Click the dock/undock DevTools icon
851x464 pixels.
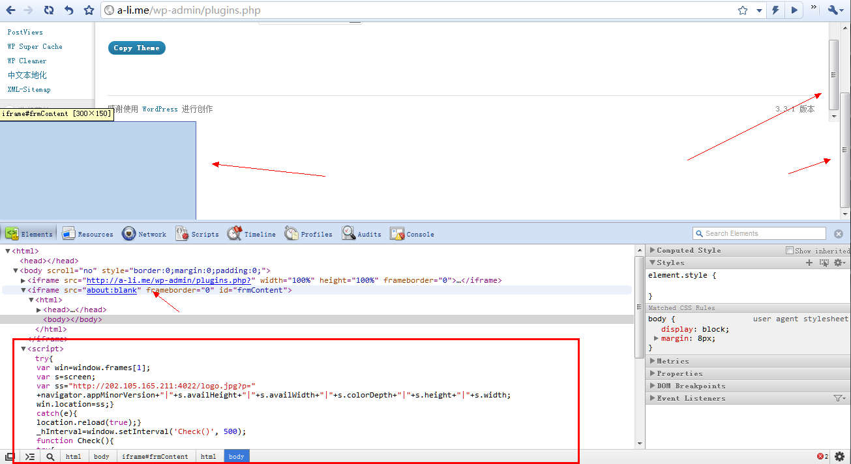(x=10, y=457)
